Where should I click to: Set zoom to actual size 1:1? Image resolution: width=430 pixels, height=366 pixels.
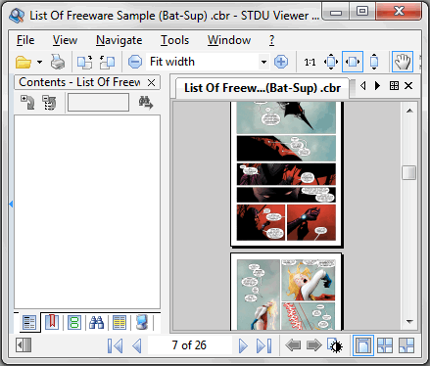pyautogui.click(x=310, y=62)
